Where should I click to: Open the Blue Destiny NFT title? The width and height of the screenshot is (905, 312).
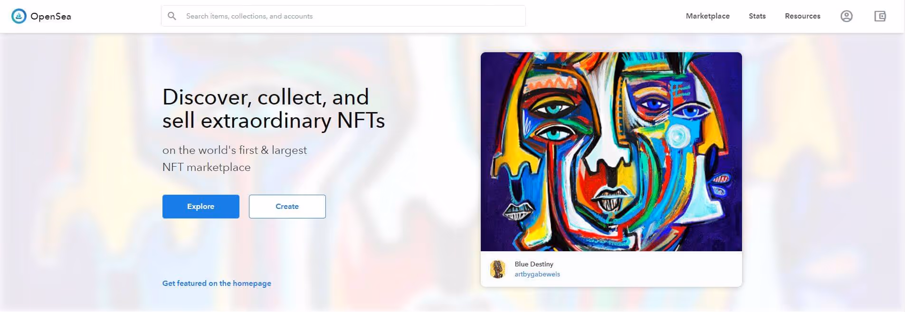click(534, 264)
